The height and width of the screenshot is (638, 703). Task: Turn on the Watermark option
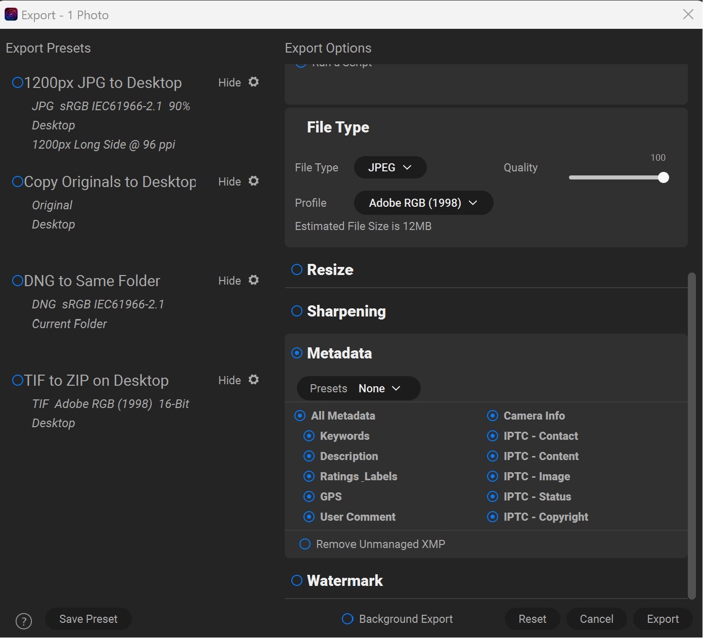297,580
